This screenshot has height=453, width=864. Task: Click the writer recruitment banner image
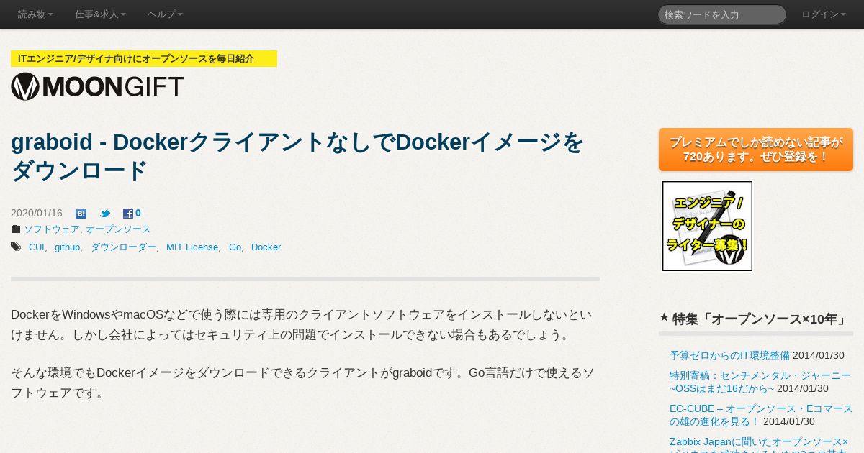707,226
